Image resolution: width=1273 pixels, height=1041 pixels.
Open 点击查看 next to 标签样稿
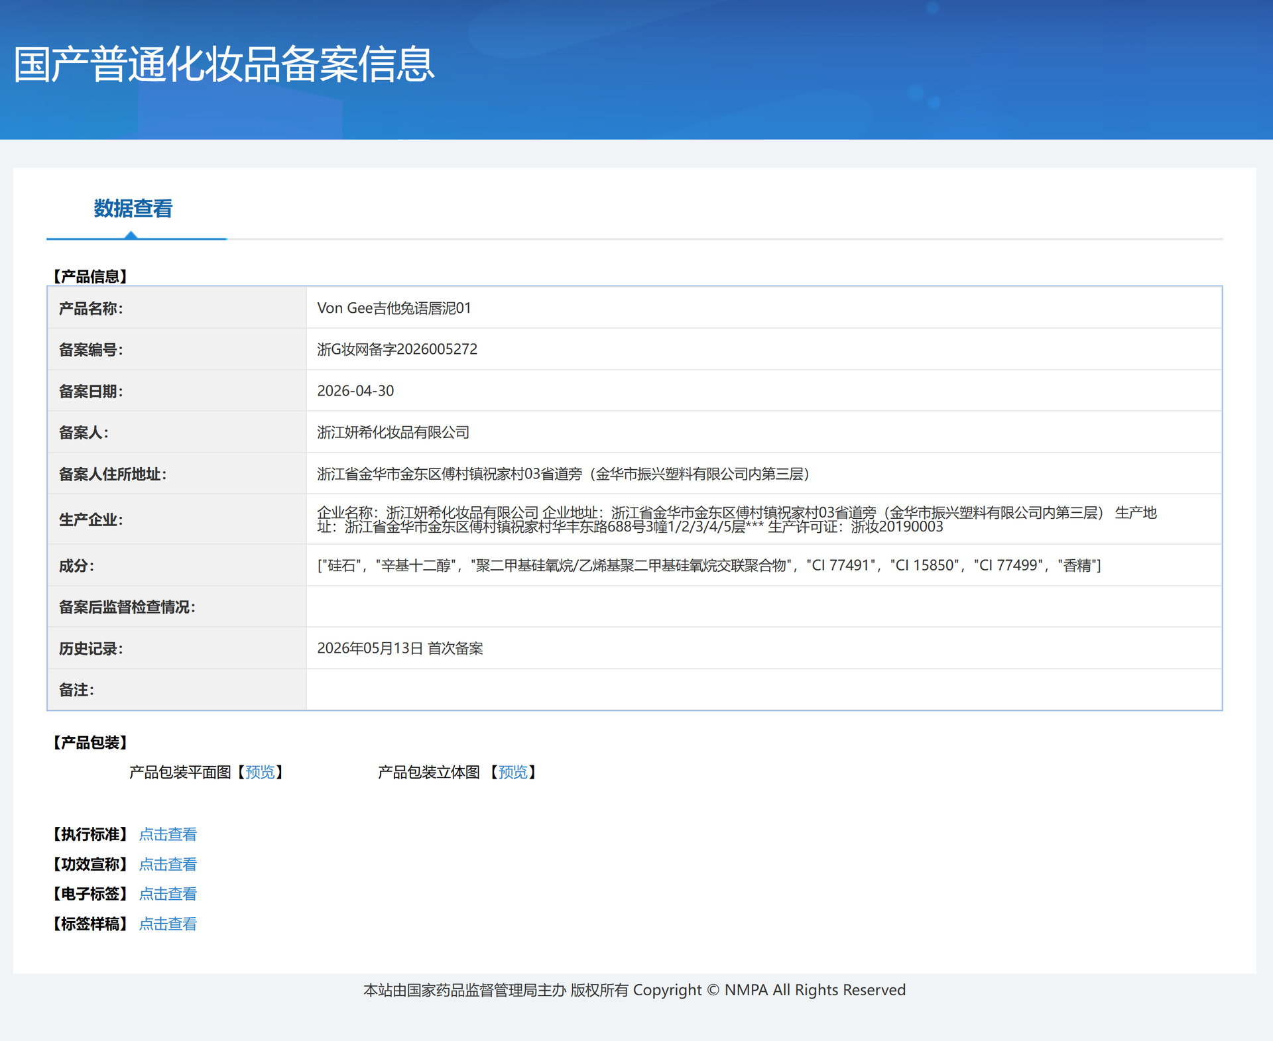coord(168,924)
